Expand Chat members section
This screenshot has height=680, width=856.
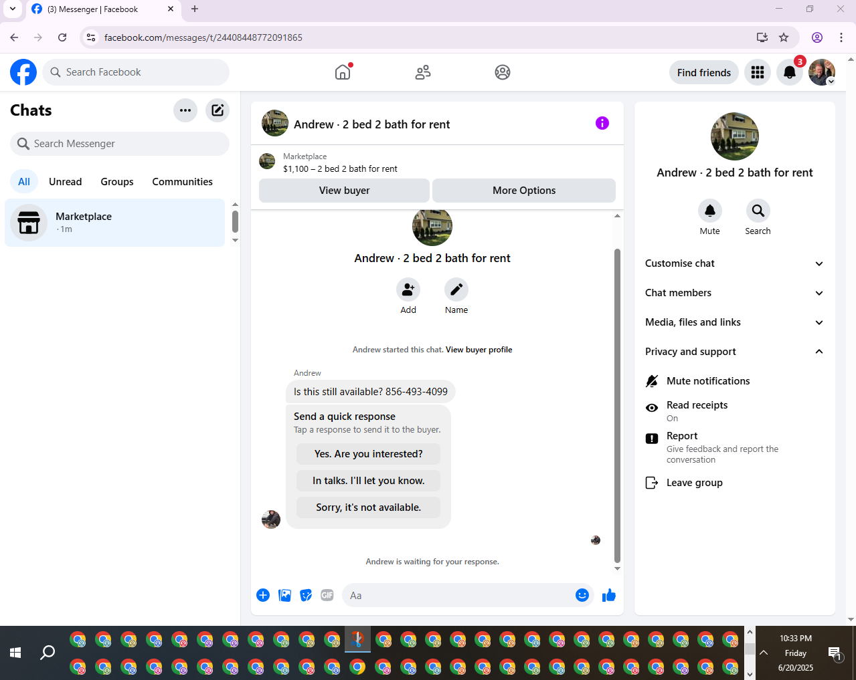click(x=734, y=293)
